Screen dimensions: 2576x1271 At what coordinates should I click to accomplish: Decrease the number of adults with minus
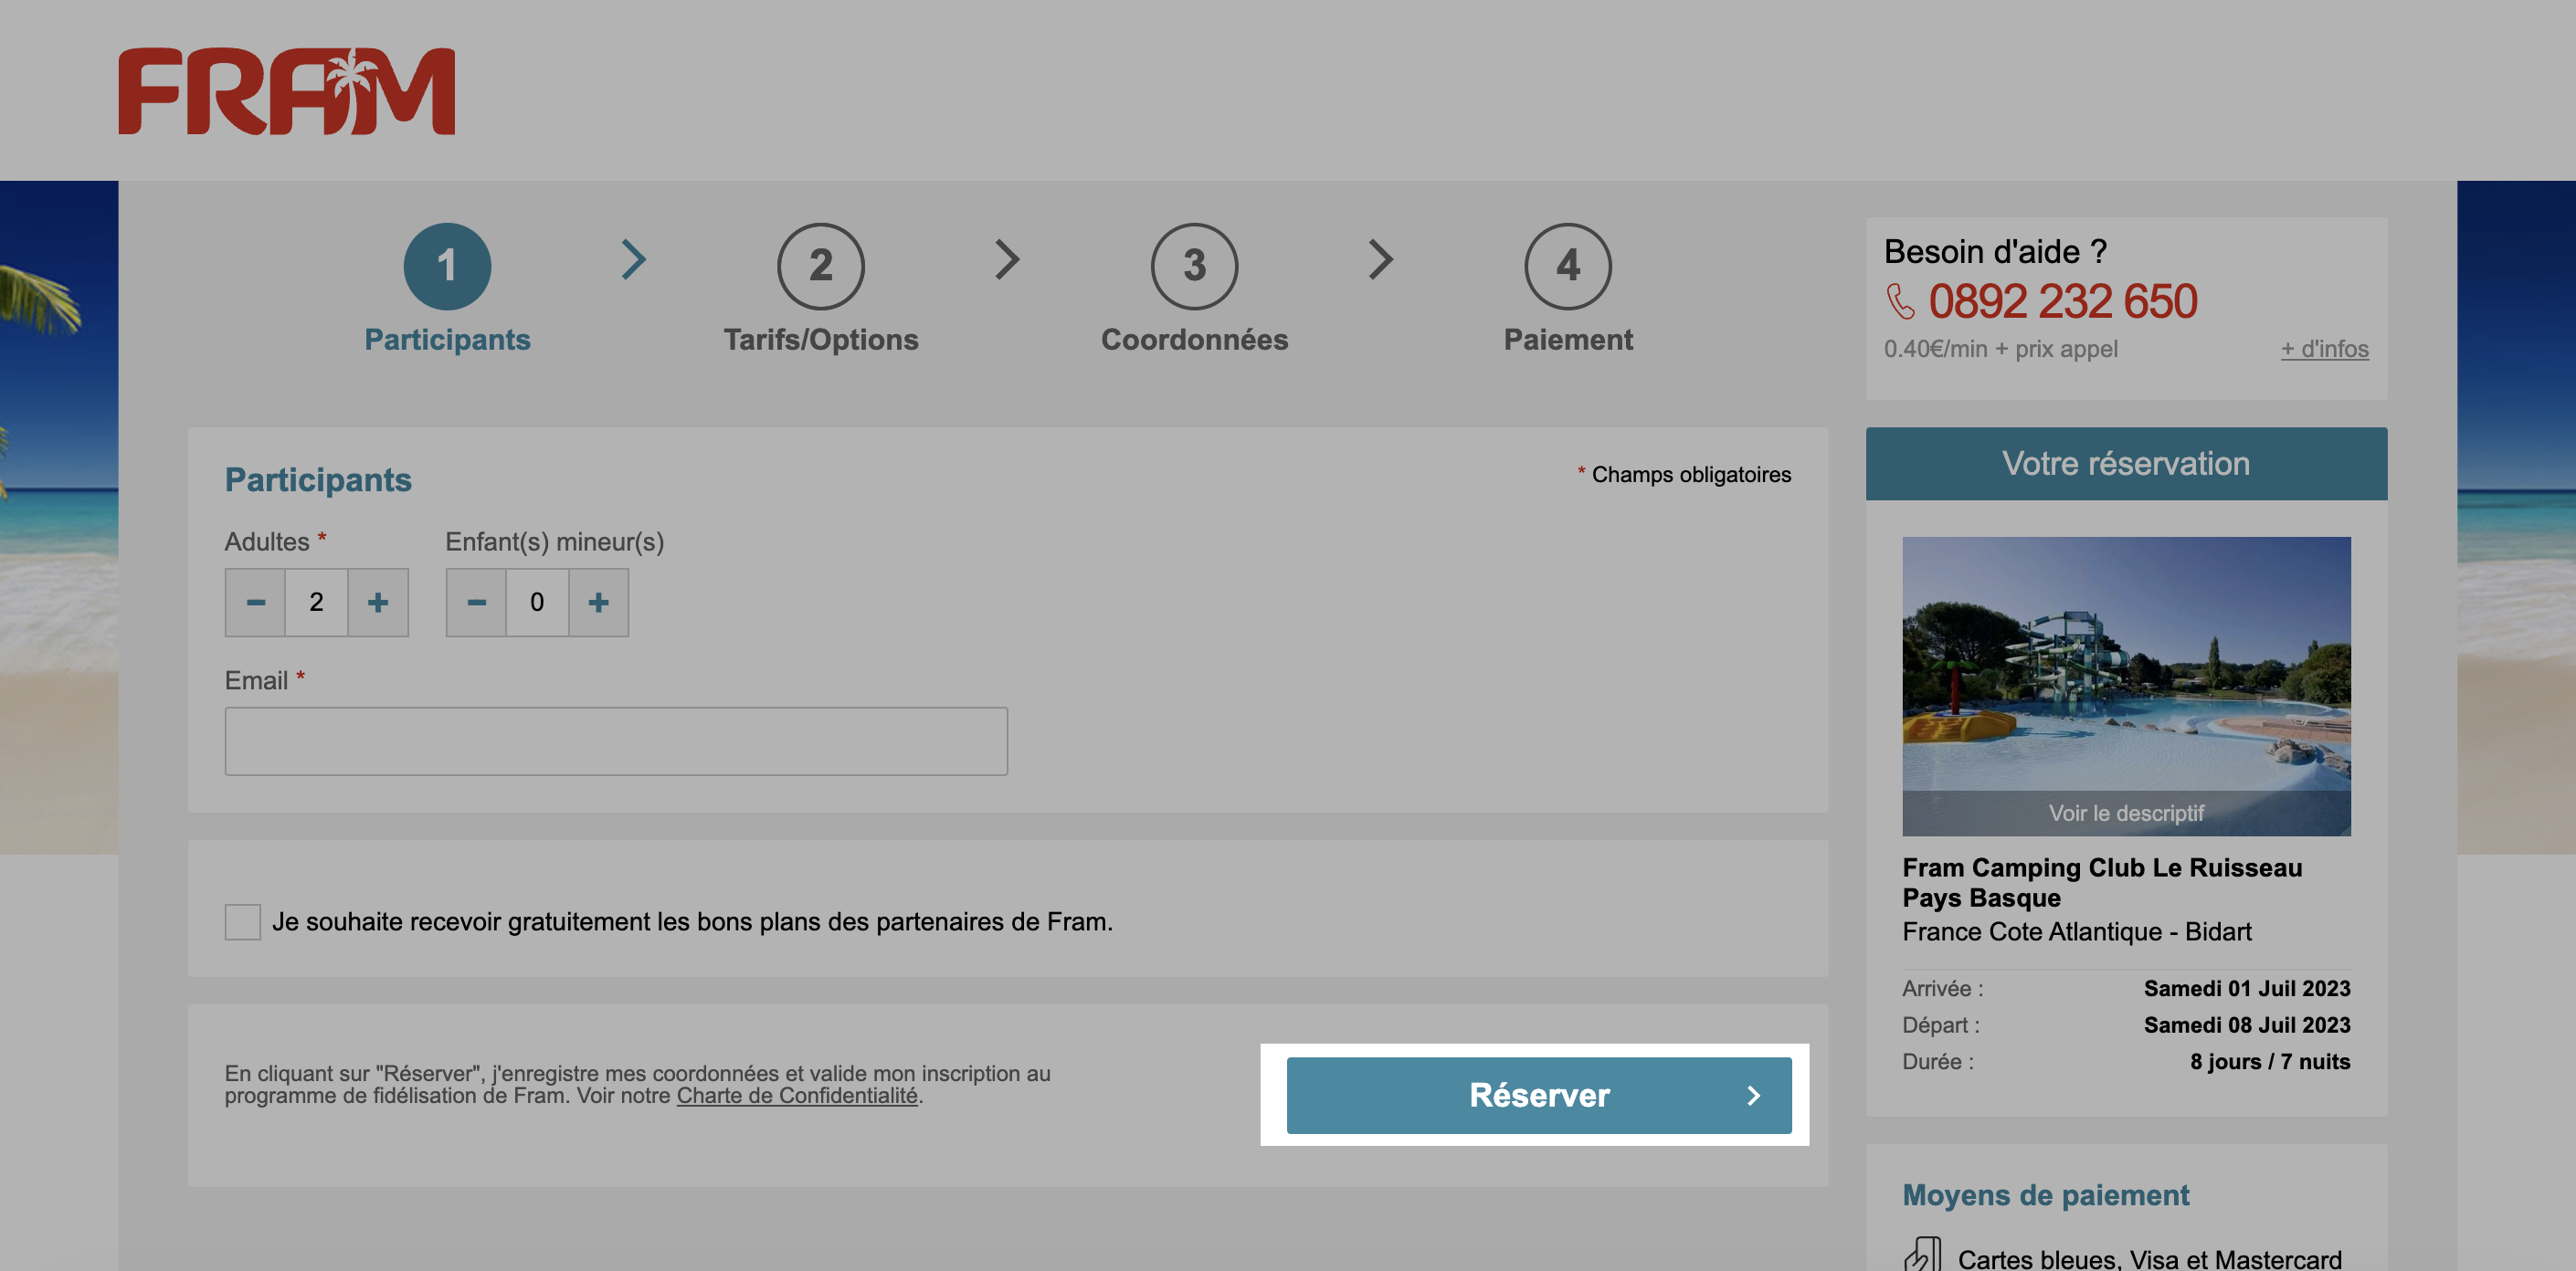pyautogui.click(x=256, y=603)
